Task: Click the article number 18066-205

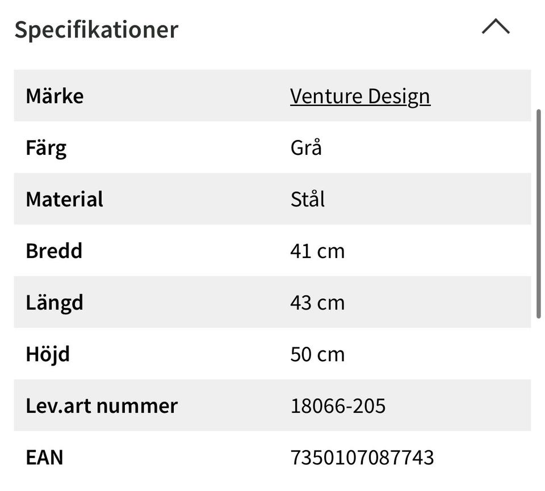Action: pyautogui.click(x=338, y=406)
